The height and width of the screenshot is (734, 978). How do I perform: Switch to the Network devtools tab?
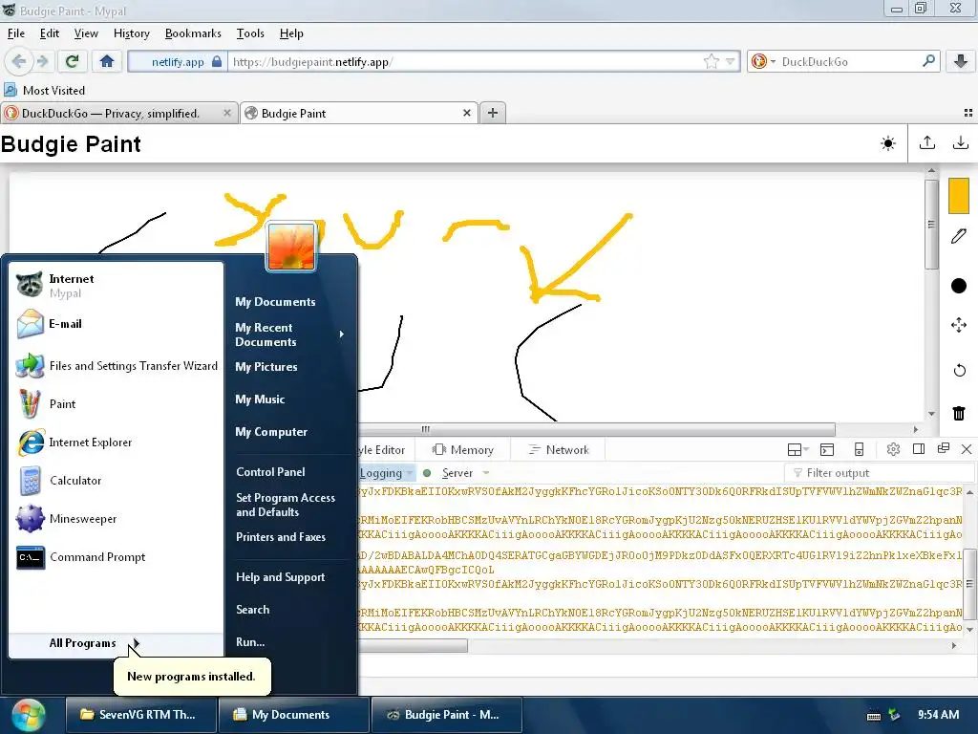click(x=559, y=450)
